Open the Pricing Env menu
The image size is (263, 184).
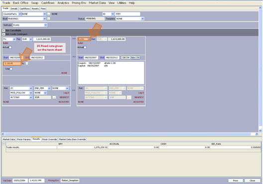[79, 3]
